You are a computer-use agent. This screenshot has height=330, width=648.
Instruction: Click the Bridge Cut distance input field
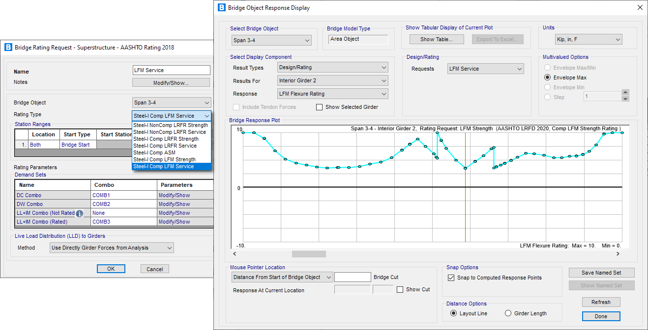[x=353, y=278]
